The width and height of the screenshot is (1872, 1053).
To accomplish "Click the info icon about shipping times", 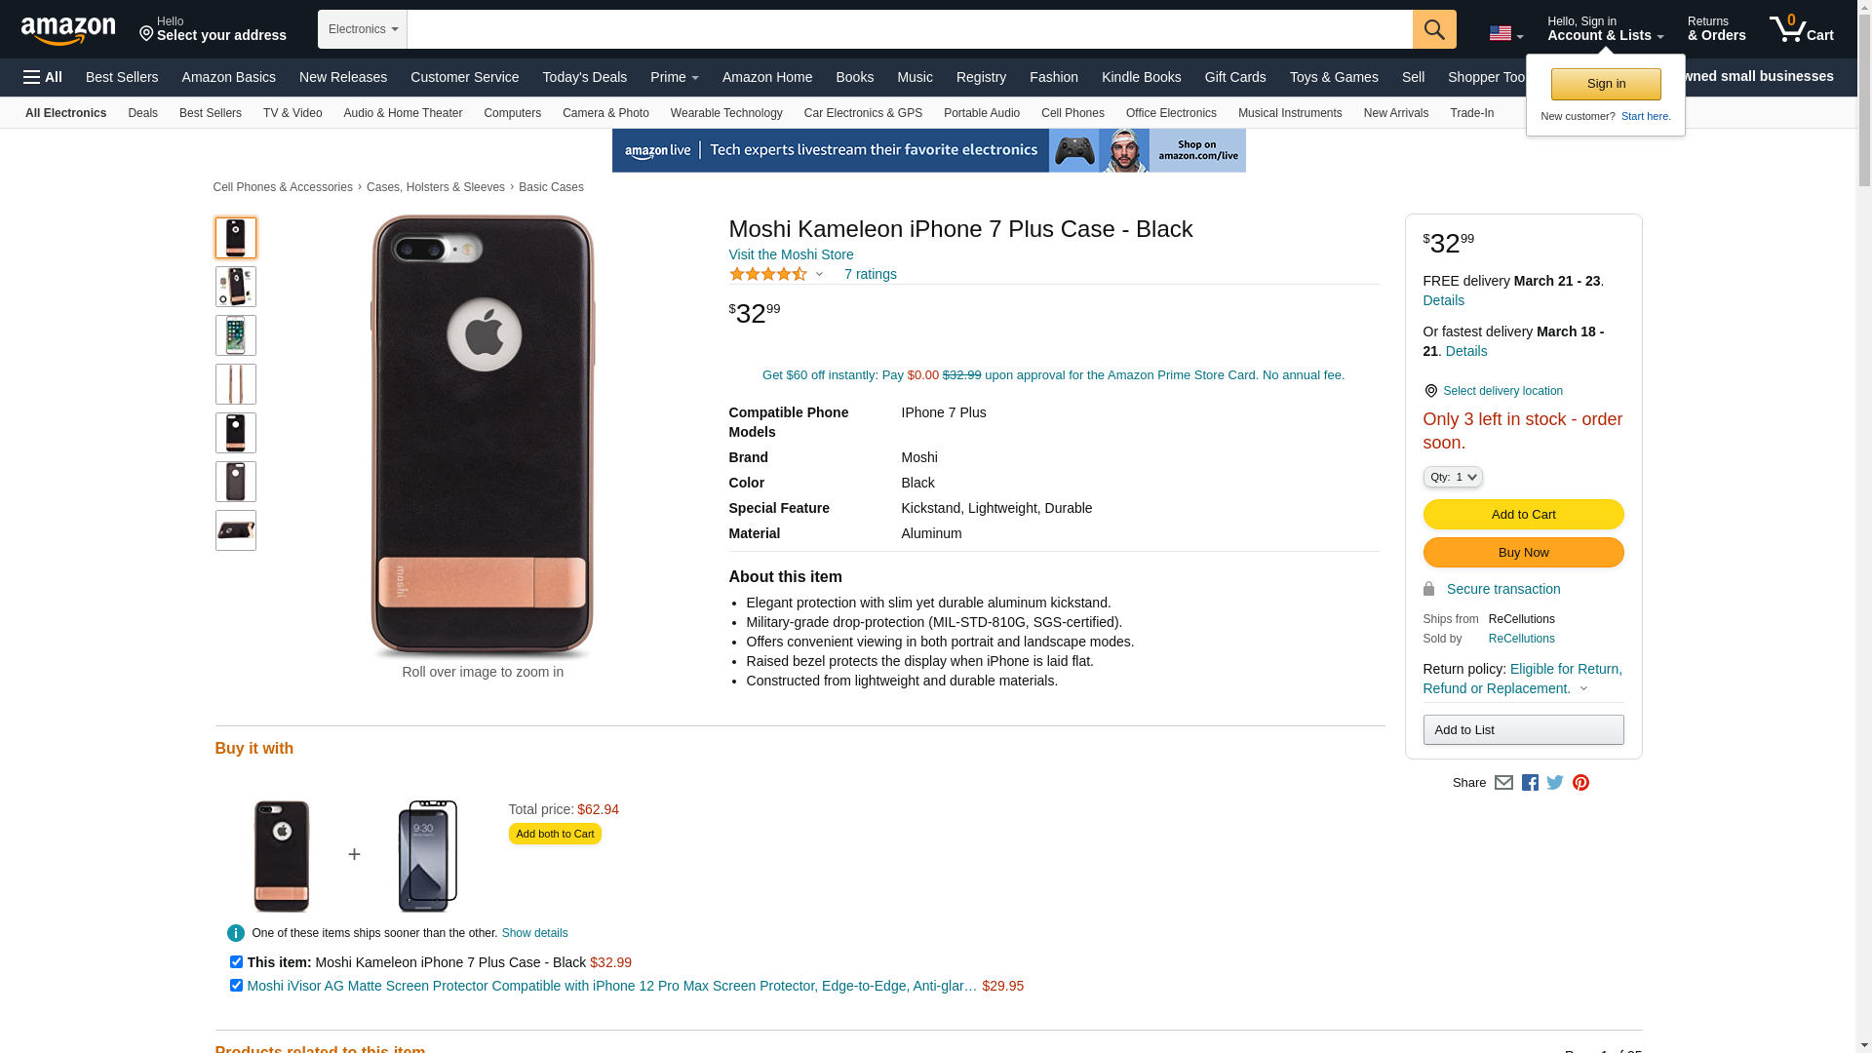I will pyautogui.click(x=235, y=933).
